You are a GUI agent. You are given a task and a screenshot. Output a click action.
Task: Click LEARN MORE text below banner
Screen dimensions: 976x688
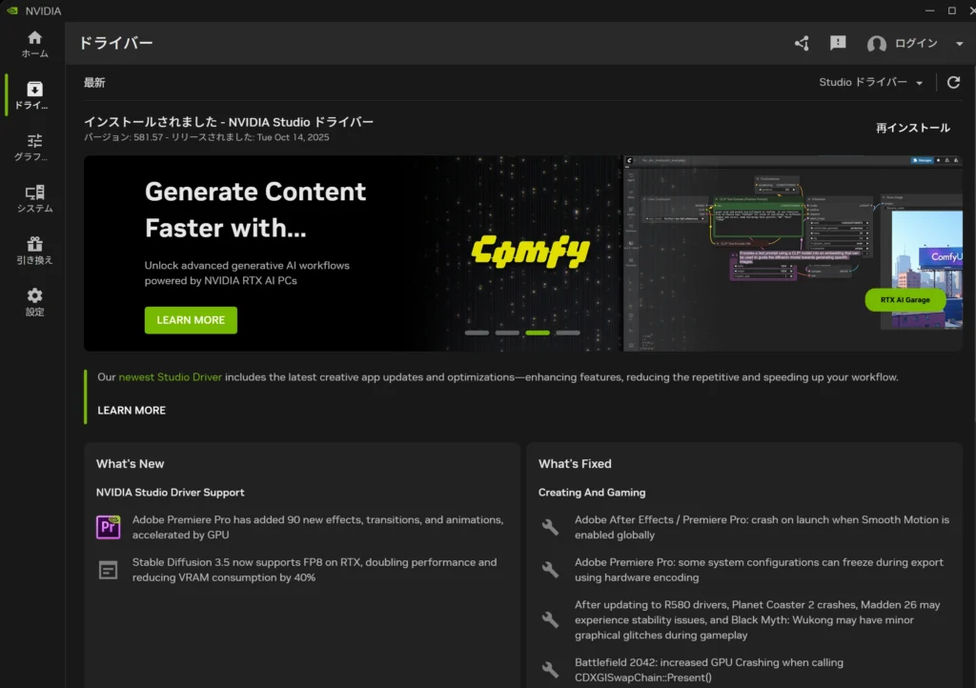tap(132, 411)
